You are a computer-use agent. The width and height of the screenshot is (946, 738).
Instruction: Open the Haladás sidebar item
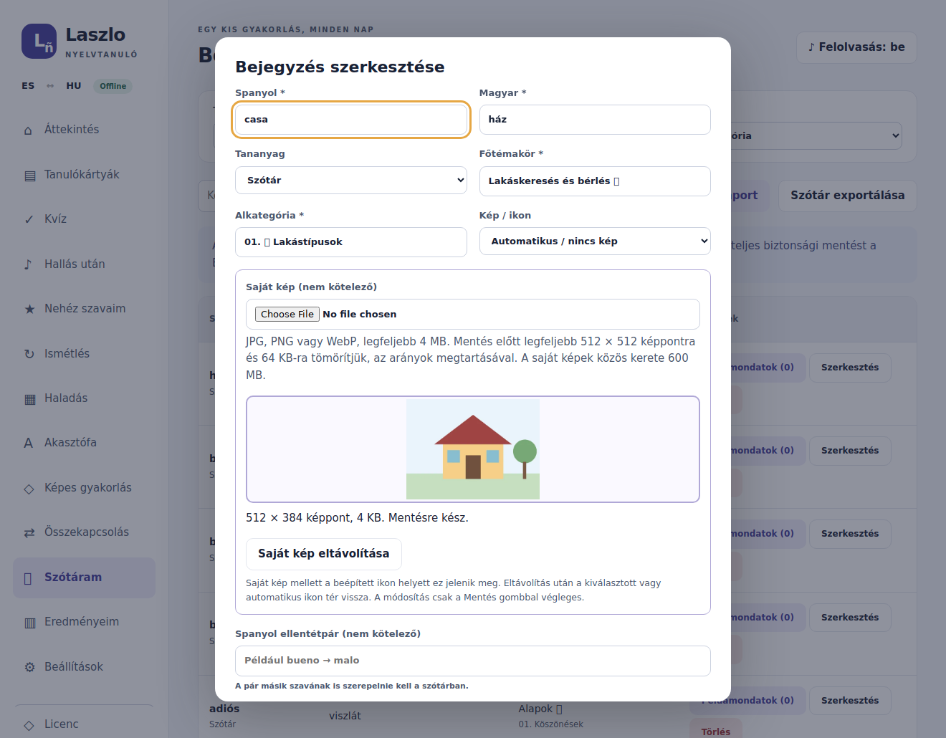coord(84,398)
